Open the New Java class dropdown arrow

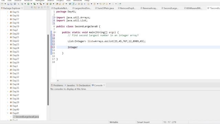[x=54, y=4]
